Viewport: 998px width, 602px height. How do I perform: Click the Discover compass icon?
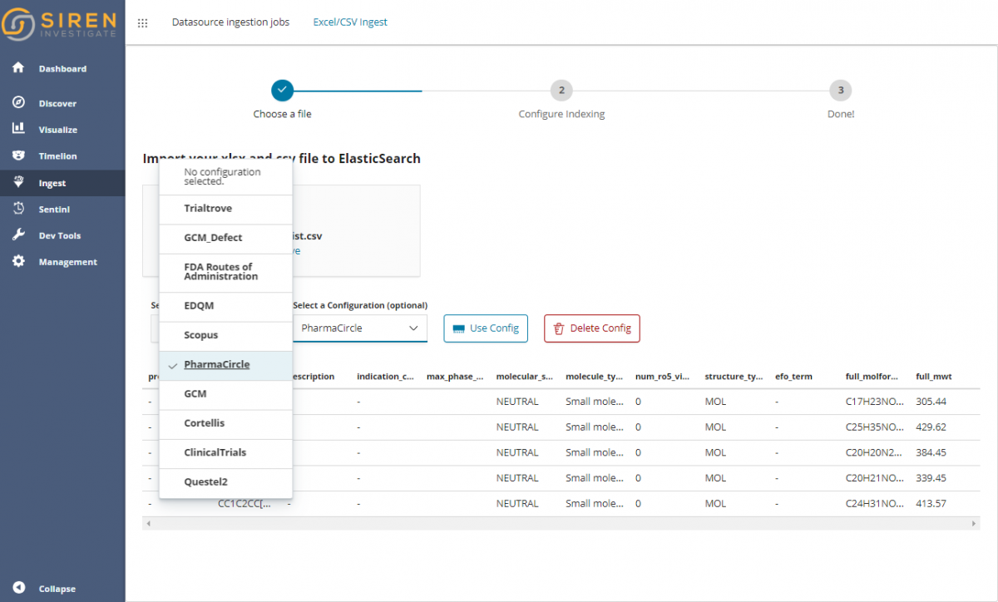point(18,103)
